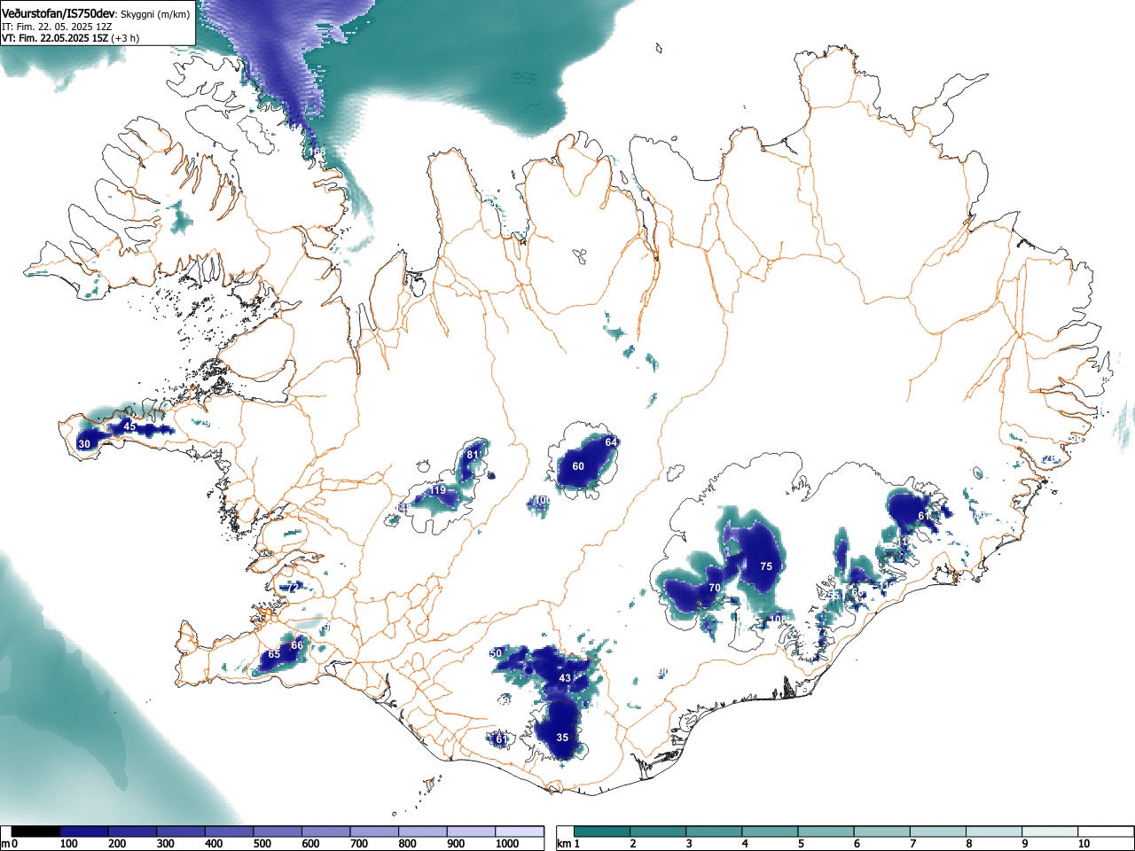Image resolution: width=1135 pixels, height=851 pixels.
Task: Click the 4–5 km legend swatch
Action: pyautogui.click(x=770, y=831)
